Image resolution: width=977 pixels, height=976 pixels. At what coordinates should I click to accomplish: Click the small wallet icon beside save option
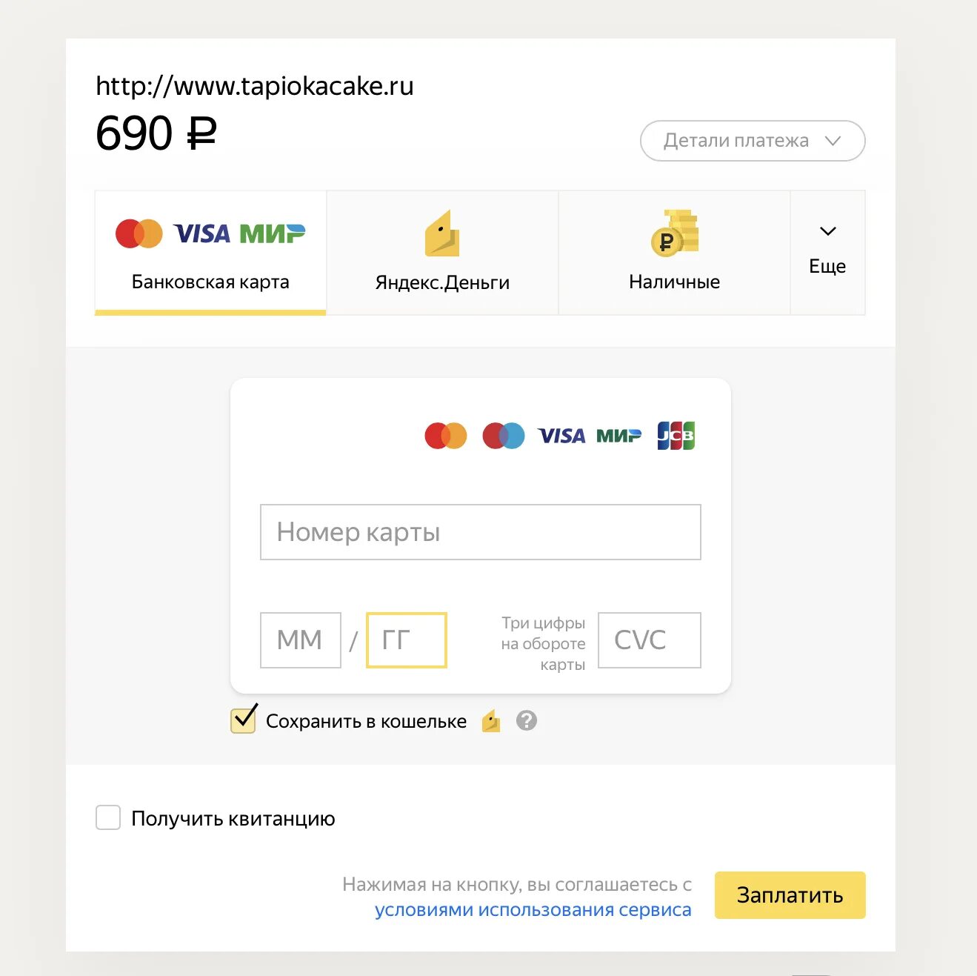coord(491,720)
